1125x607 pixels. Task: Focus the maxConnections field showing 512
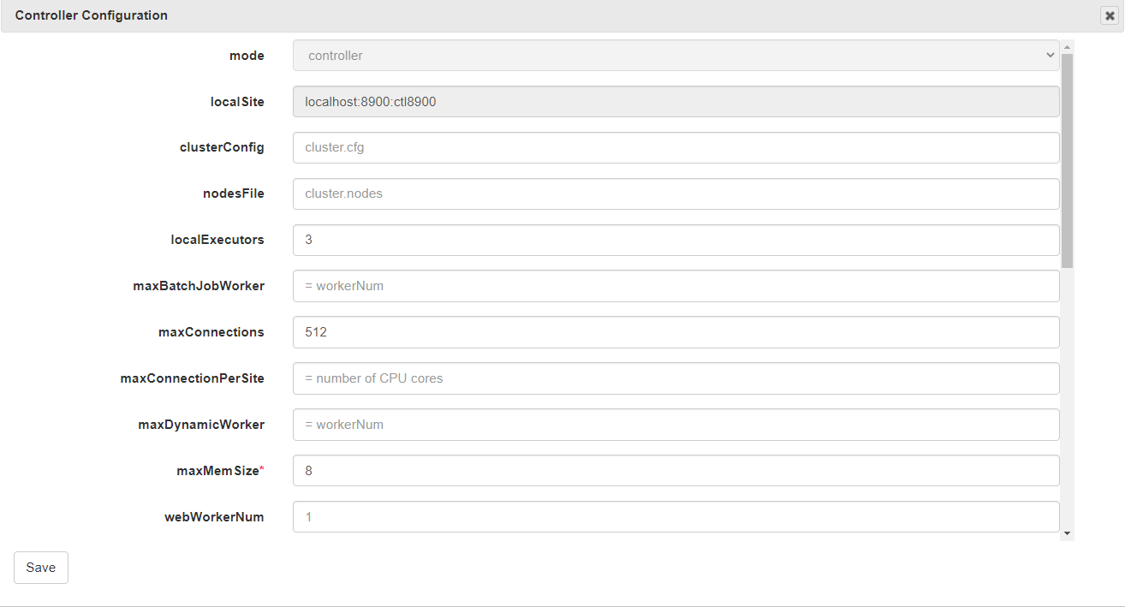click(676, 333)
